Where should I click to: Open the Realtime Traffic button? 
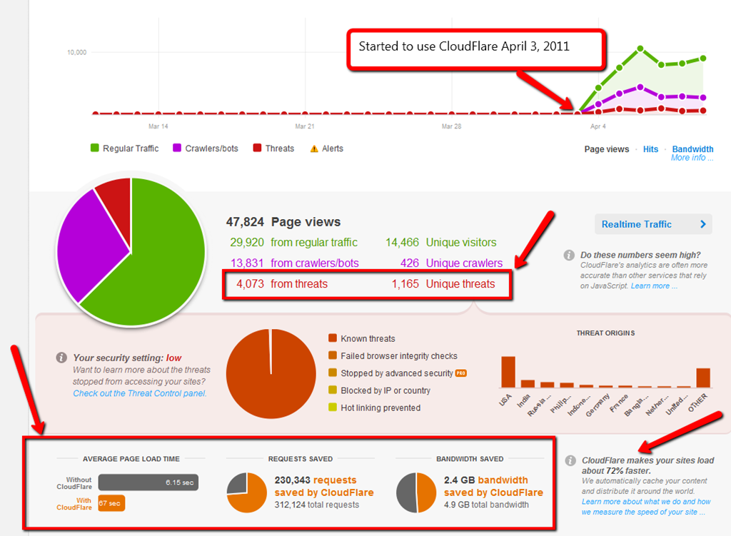click(x=653, y=224)
